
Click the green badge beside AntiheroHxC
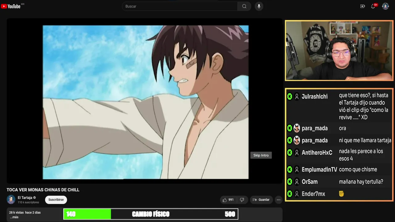289,152
